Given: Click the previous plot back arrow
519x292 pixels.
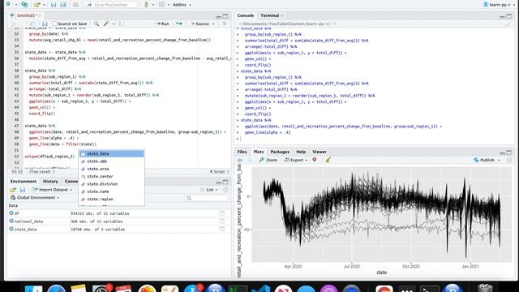Looking at the screenshot, I should coord(240,160).
